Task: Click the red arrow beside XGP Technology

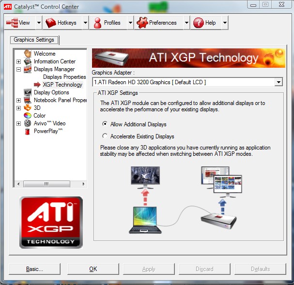Action: pos(37,85)
